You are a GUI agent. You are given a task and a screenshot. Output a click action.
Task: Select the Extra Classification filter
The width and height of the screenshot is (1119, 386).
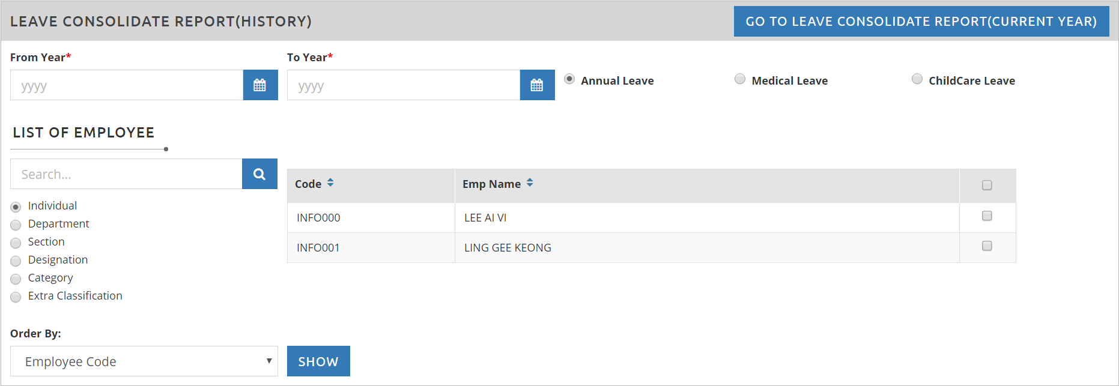(x=16, y=297)
